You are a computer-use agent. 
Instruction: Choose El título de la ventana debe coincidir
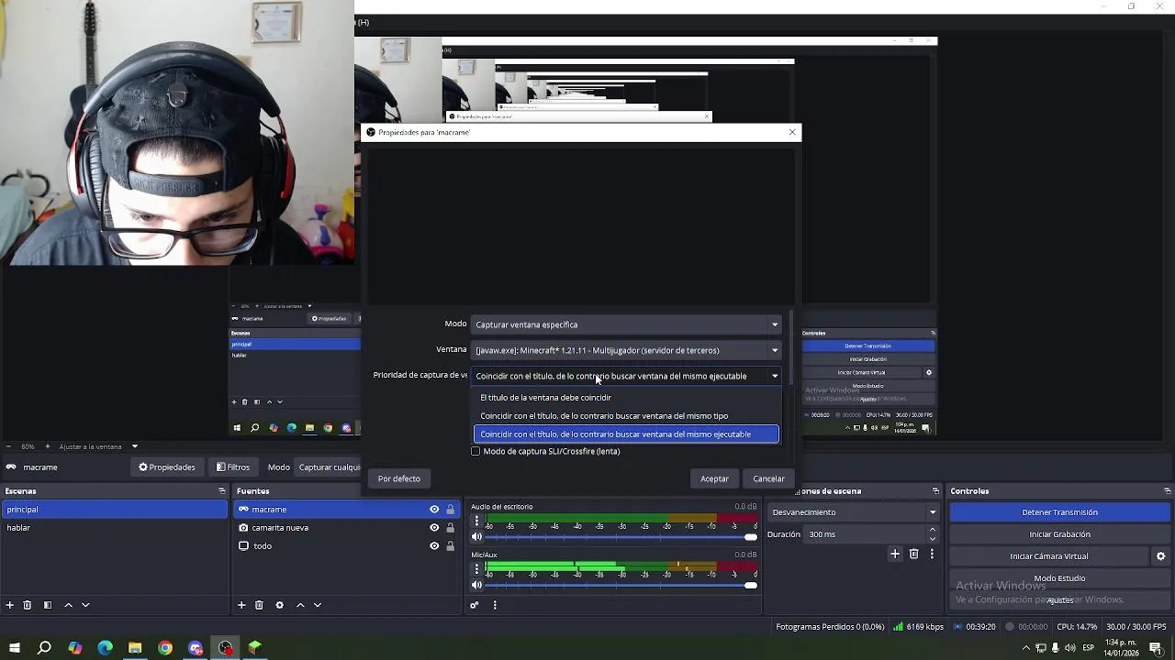626,398
